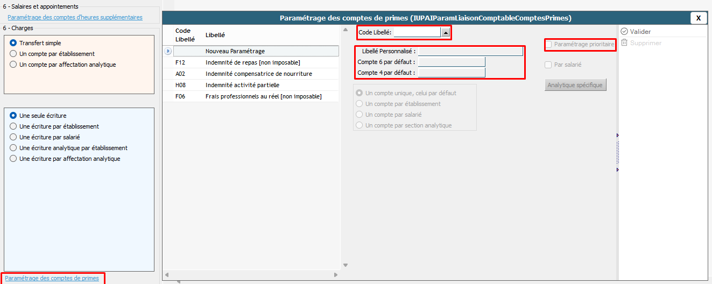The height and width of the screenshot is (284, 712).
Task: Select the F12 Indemnité de repas row
Action: pyautogui.click(x=252, y=62)
